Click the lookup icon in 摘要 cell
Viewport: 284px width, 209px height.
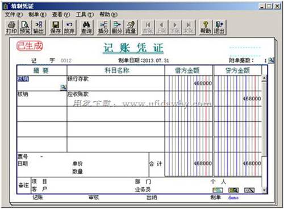coord(63,87)
